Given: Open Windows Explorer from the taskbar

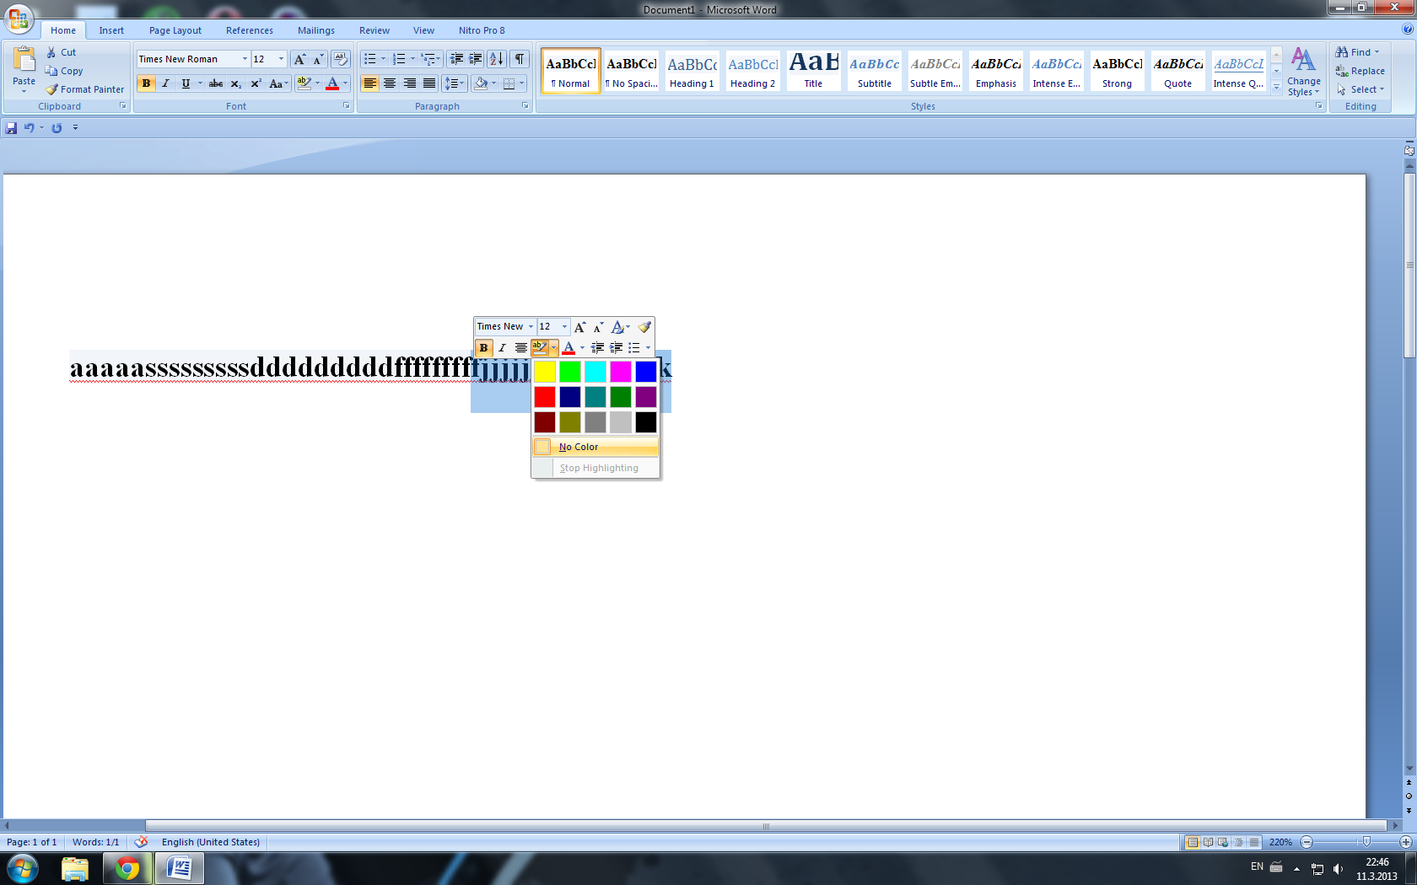Looking at the screenshot, I should click(x=75, y=868).
